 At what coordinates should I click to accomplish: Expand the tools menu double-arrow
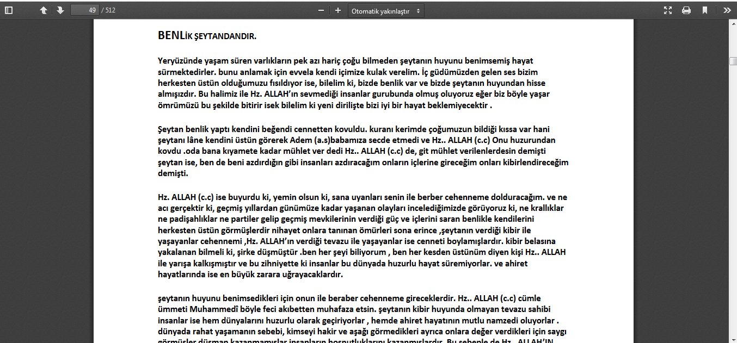(x=727, y=10)
